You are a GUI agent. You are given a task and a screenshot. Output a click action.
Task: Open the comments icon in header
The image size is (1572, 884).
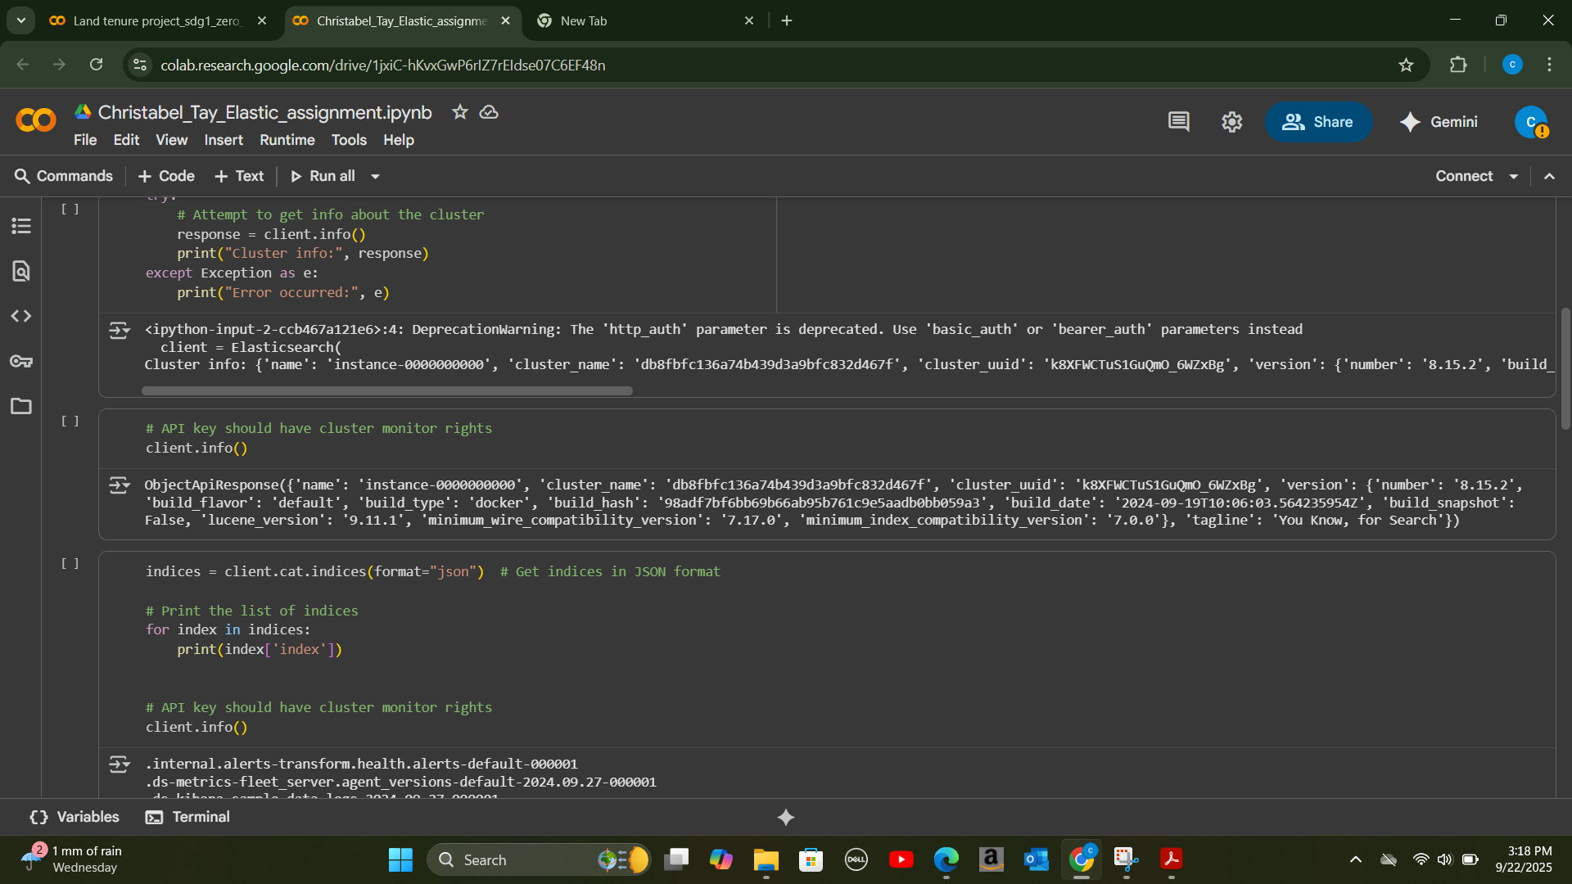pos(1178,122)
